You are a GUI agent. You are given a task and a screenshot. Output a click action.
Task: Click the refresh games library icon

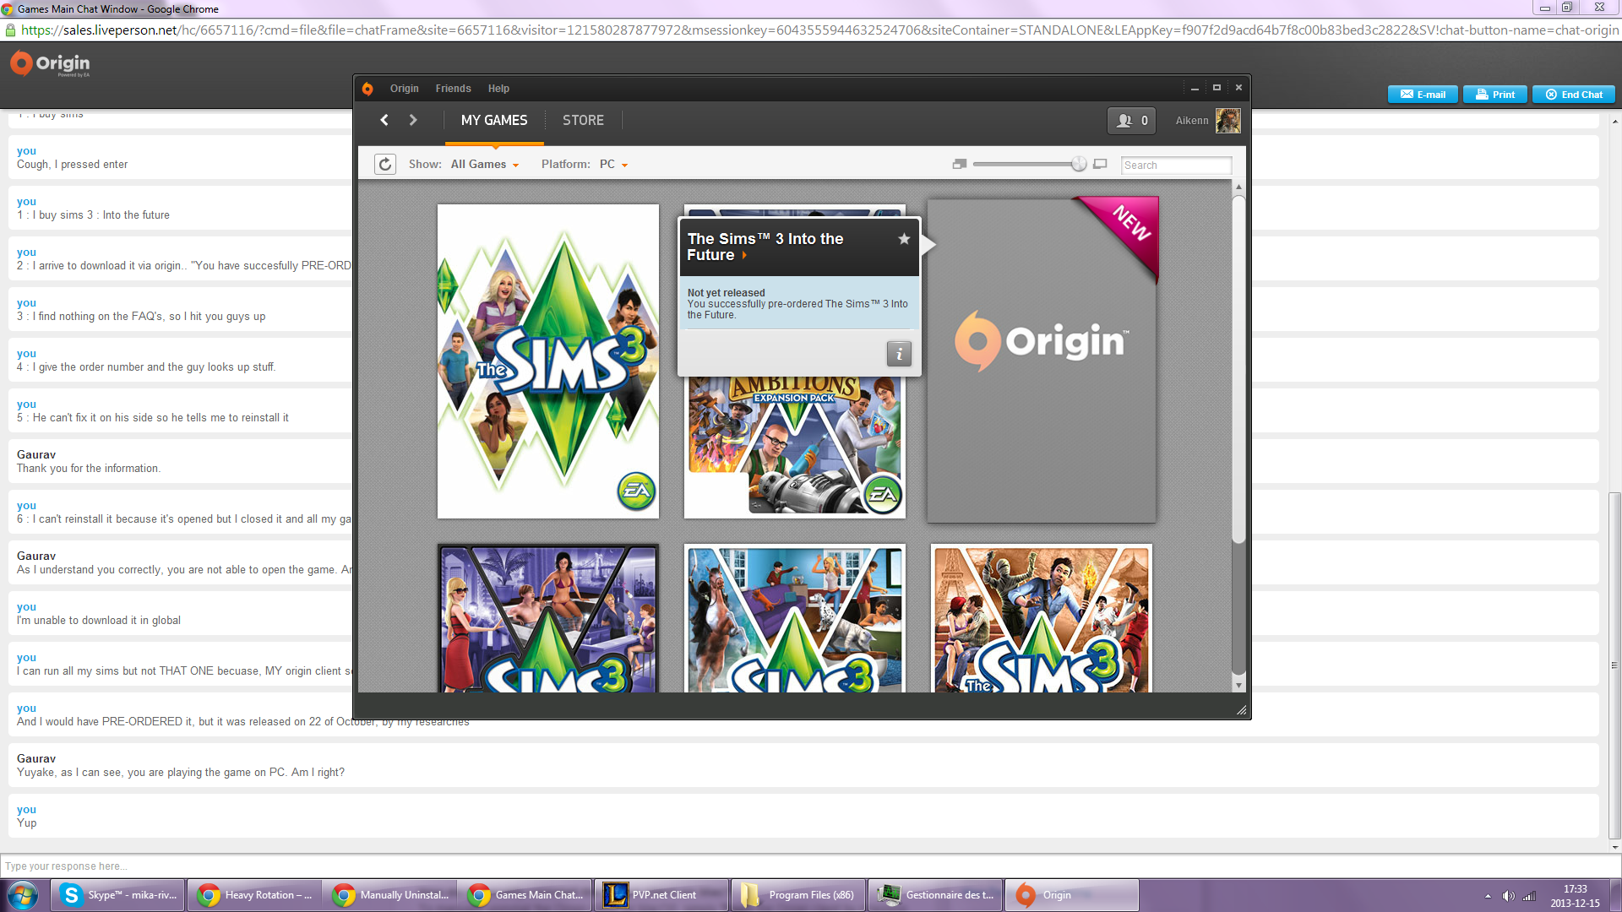pos(385,164)
